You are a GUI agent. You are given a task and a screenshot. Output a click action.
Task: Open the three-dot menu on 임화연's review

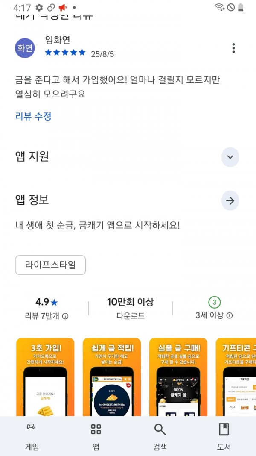pos(233,48)
